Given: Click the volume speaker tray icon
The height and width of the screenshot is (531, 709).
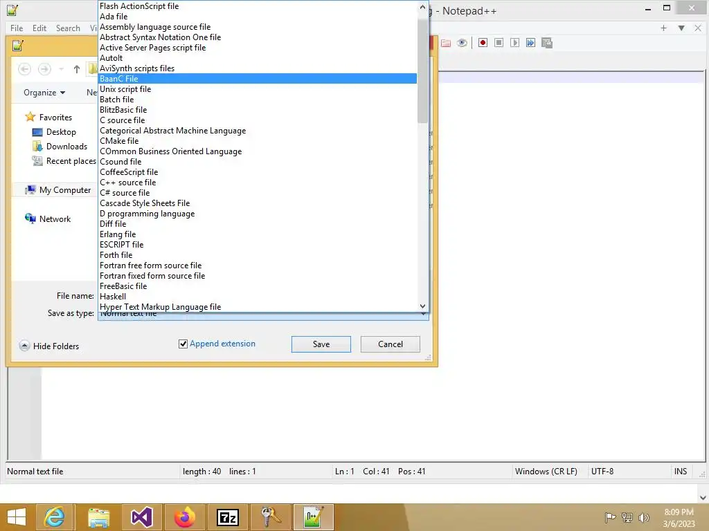Looking at the screenshot, I should tap(643, 517).
